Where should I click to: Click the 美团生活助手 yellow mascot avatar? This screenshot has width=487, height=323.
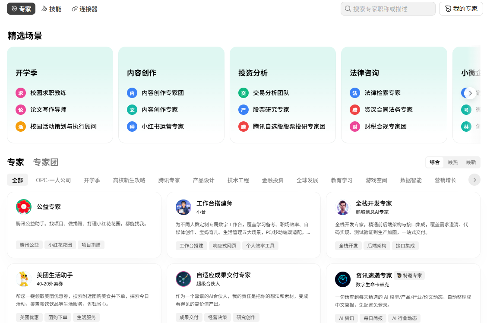tap(24, 279)
